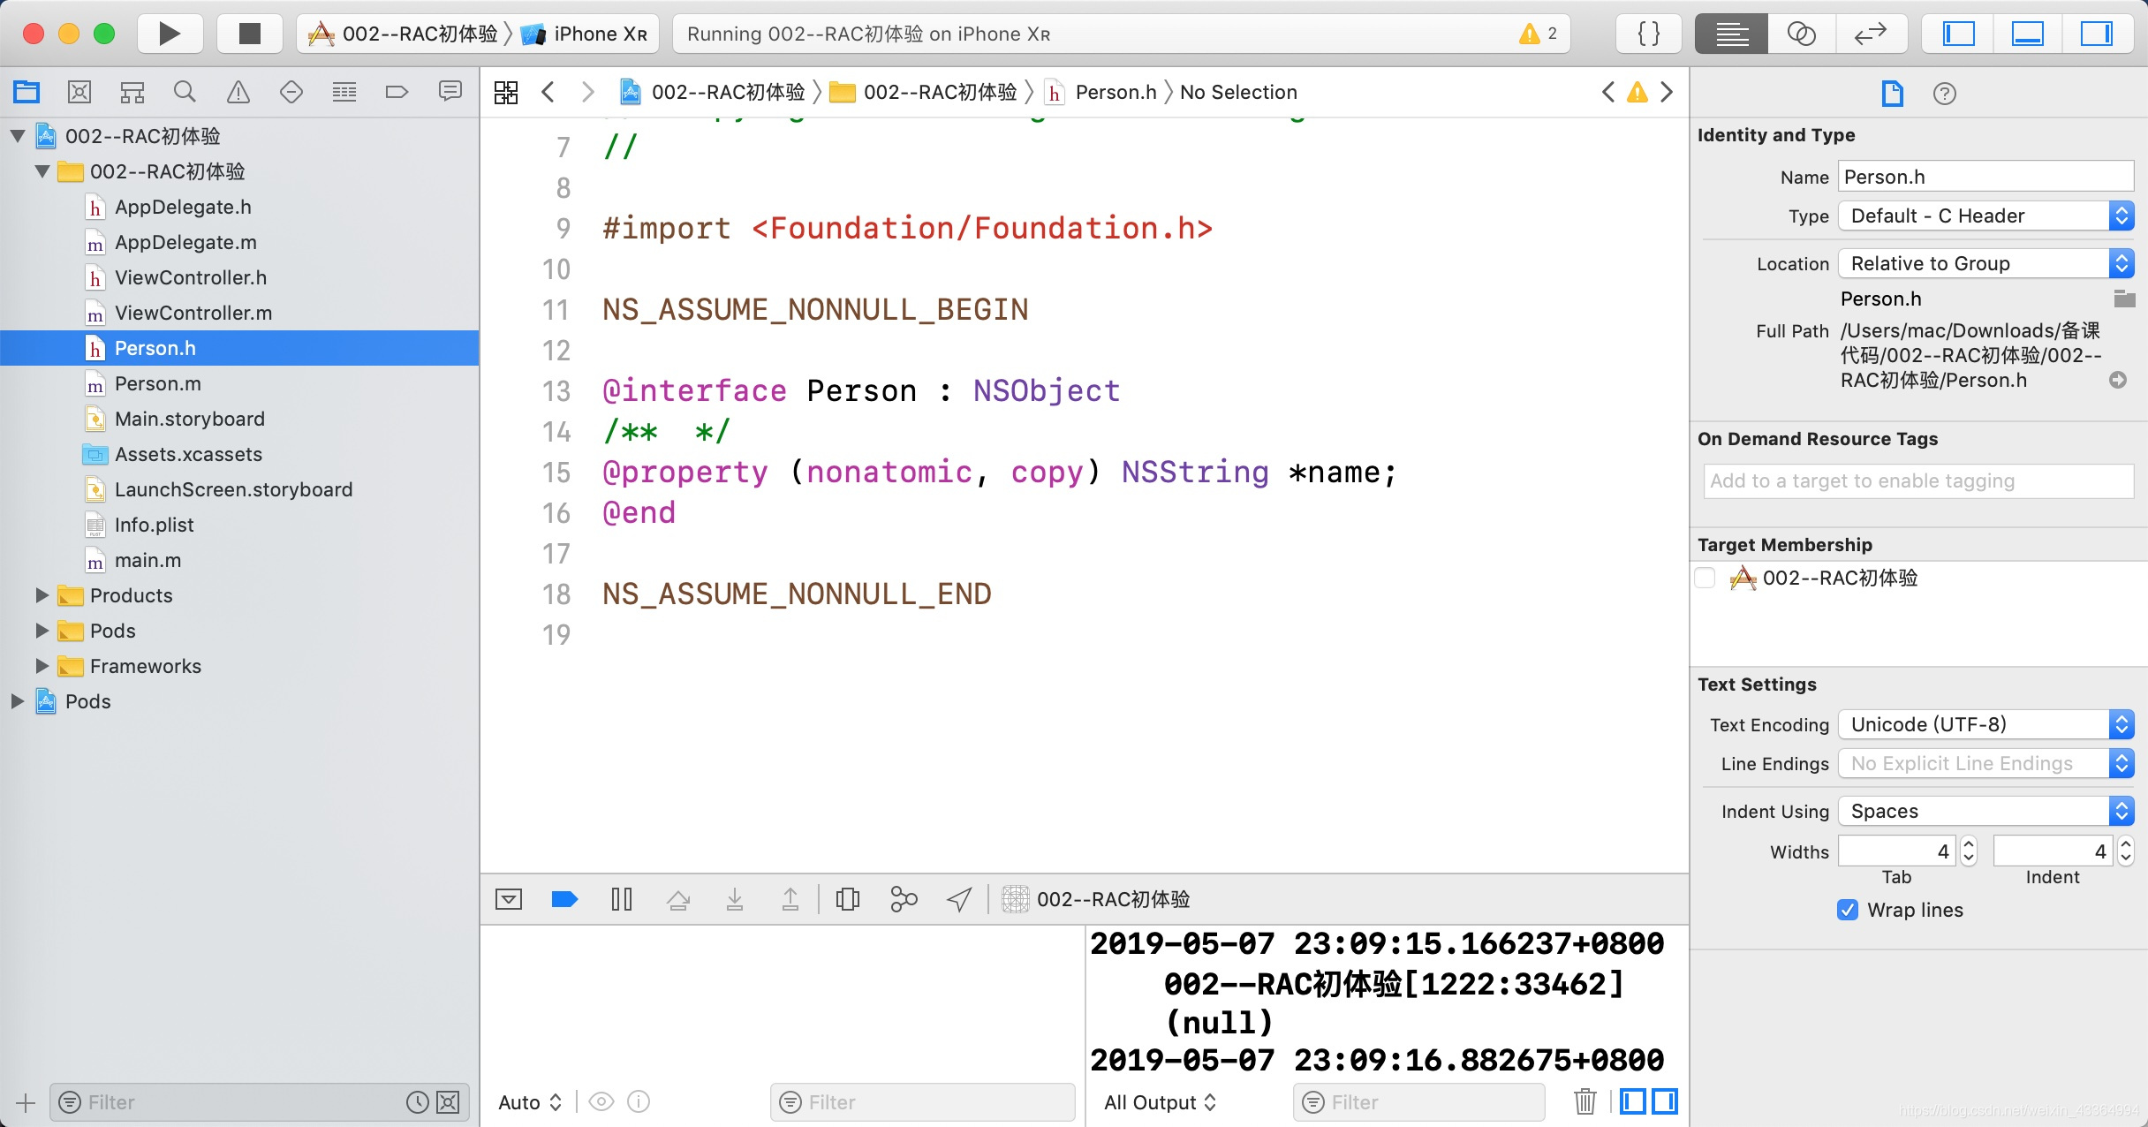Deactivate breakpoints toggle in debug bar
2148x1127 pixels.
(x=564, y=899)
